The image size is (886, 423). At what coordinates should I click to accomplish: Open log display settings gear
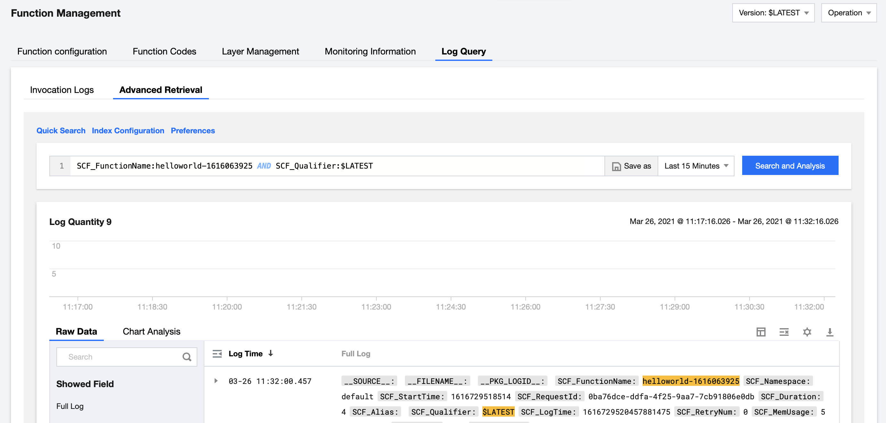click(x=807, y=332)
